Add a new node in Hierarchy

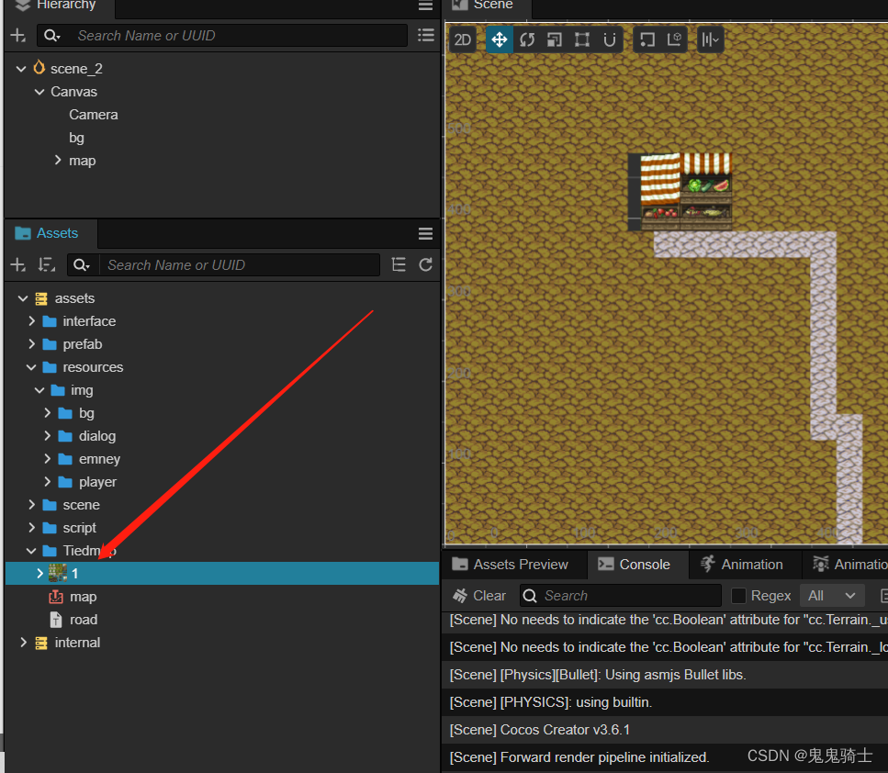pos(18,35)
